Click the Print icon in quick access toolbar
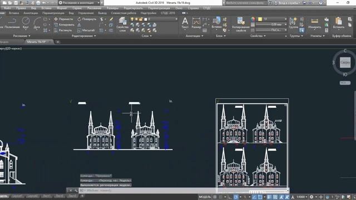The height and width of the screenshot is (200, 356). click(x=38, y=3)
